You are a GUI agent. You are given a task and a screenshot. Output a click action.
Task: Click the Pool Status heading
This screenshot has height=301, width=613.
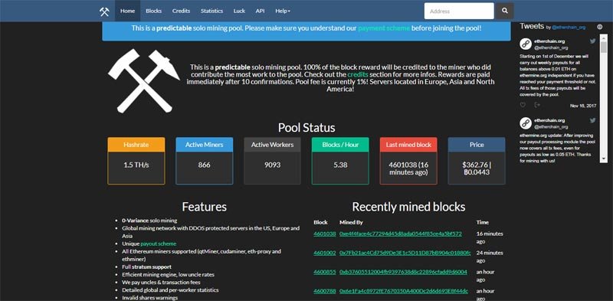(306, 128)
